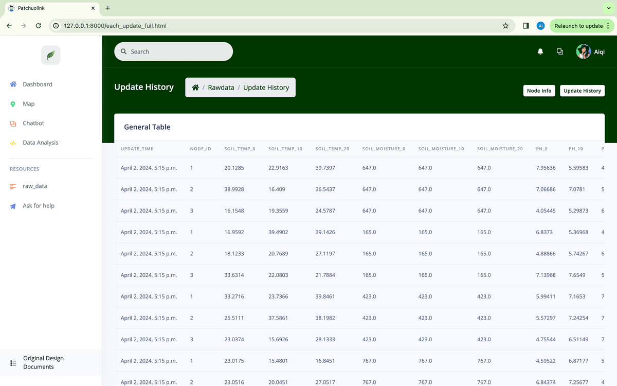Click the windows icon beside the bell
The image size is (617, 386).
click(x=559, y=51)
